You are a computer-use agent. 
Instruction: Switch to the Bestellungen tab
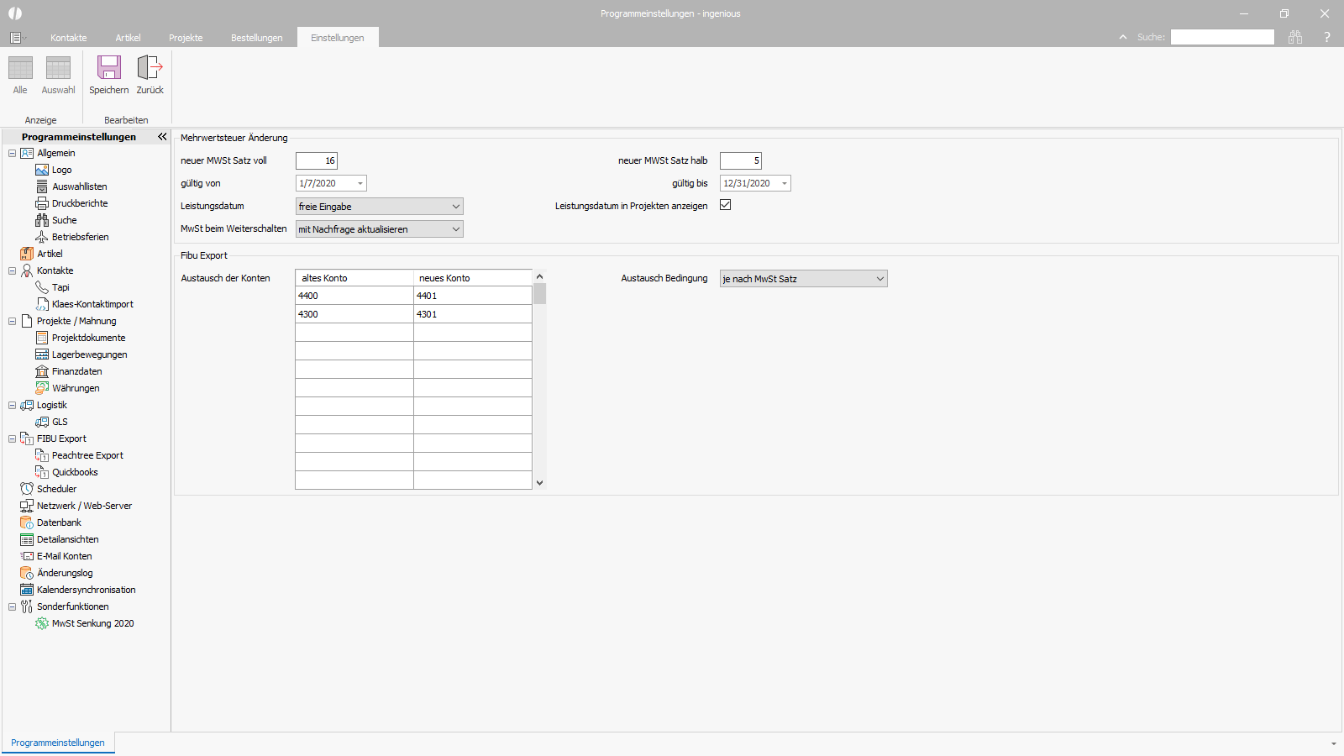click(257, 38)
